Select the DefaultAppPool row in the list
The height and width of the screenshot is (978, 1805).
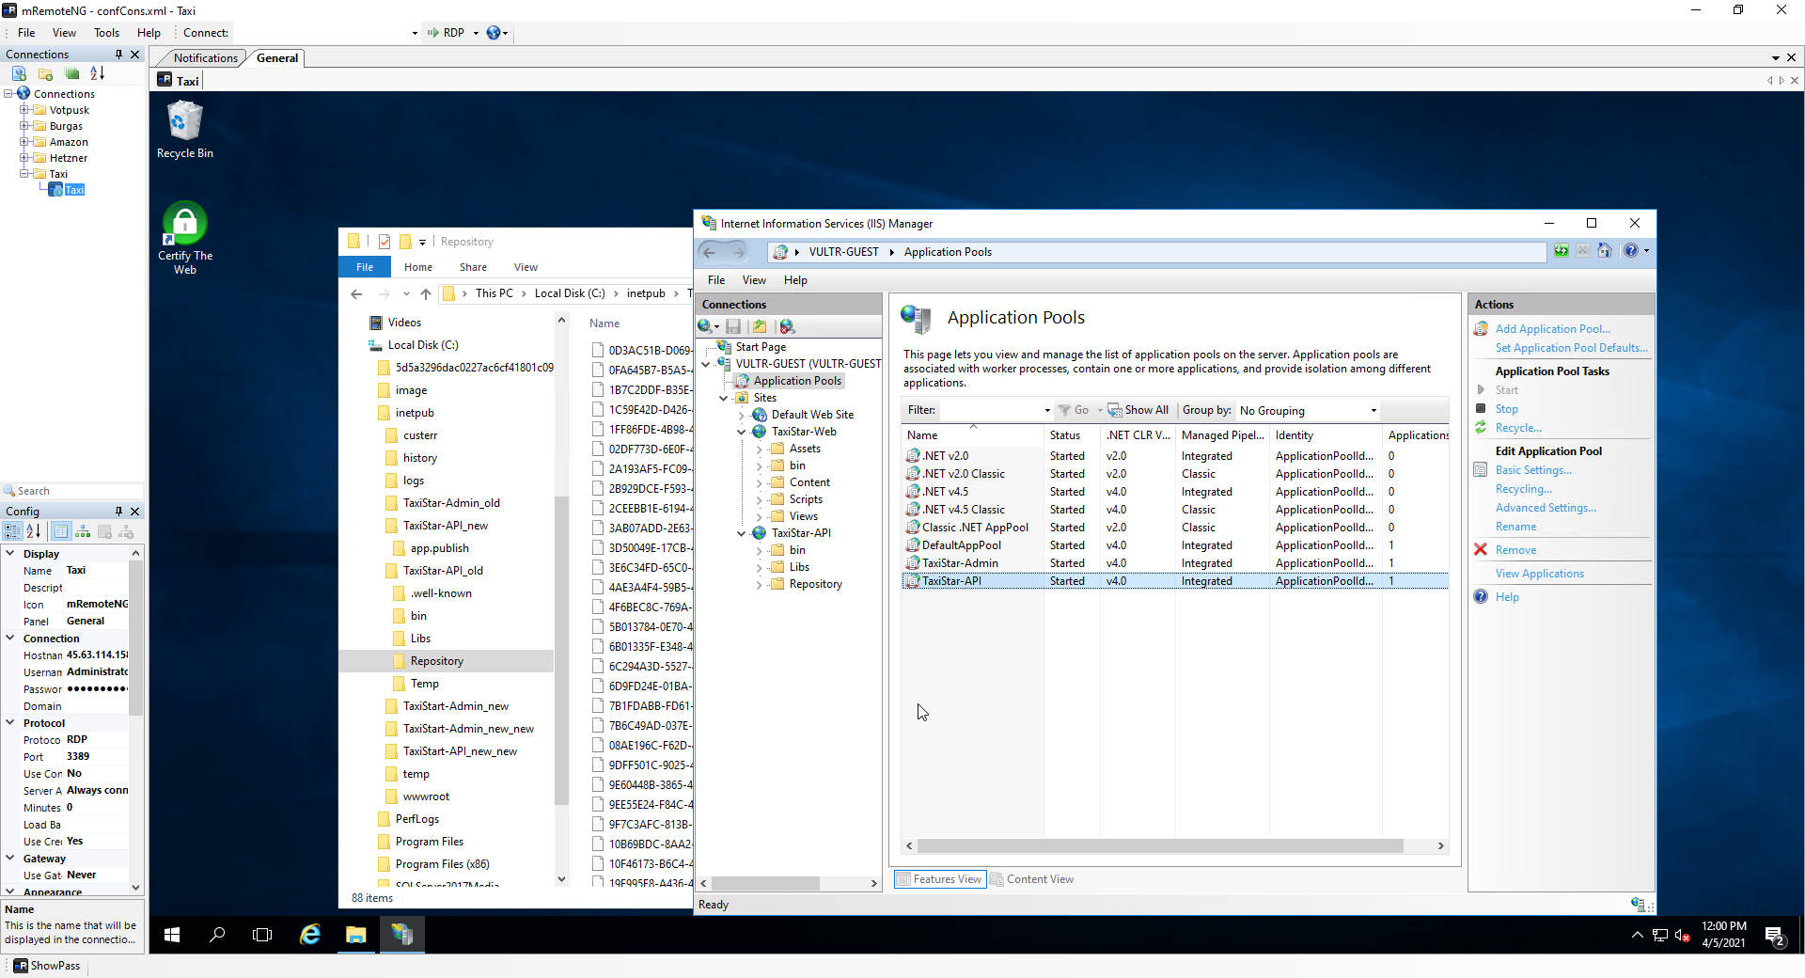coord(1175,545)
